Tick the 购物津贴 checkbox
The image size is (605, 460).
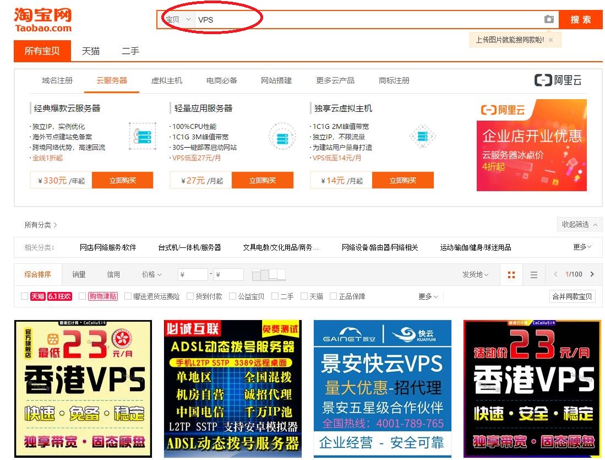click(x=83, y=296)
